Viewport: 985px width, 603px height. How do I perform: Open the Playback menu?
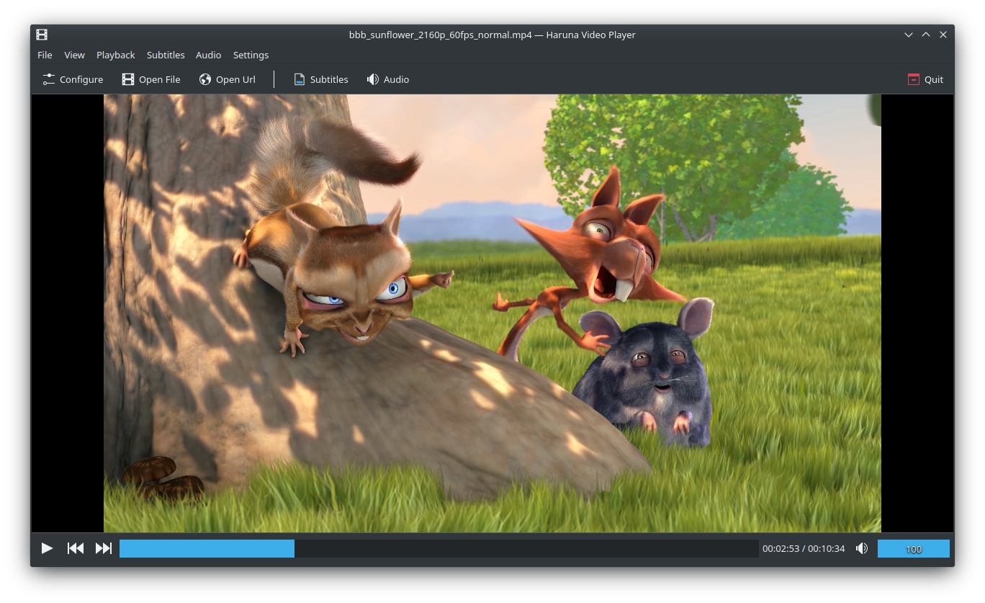[x=115, y=55]
